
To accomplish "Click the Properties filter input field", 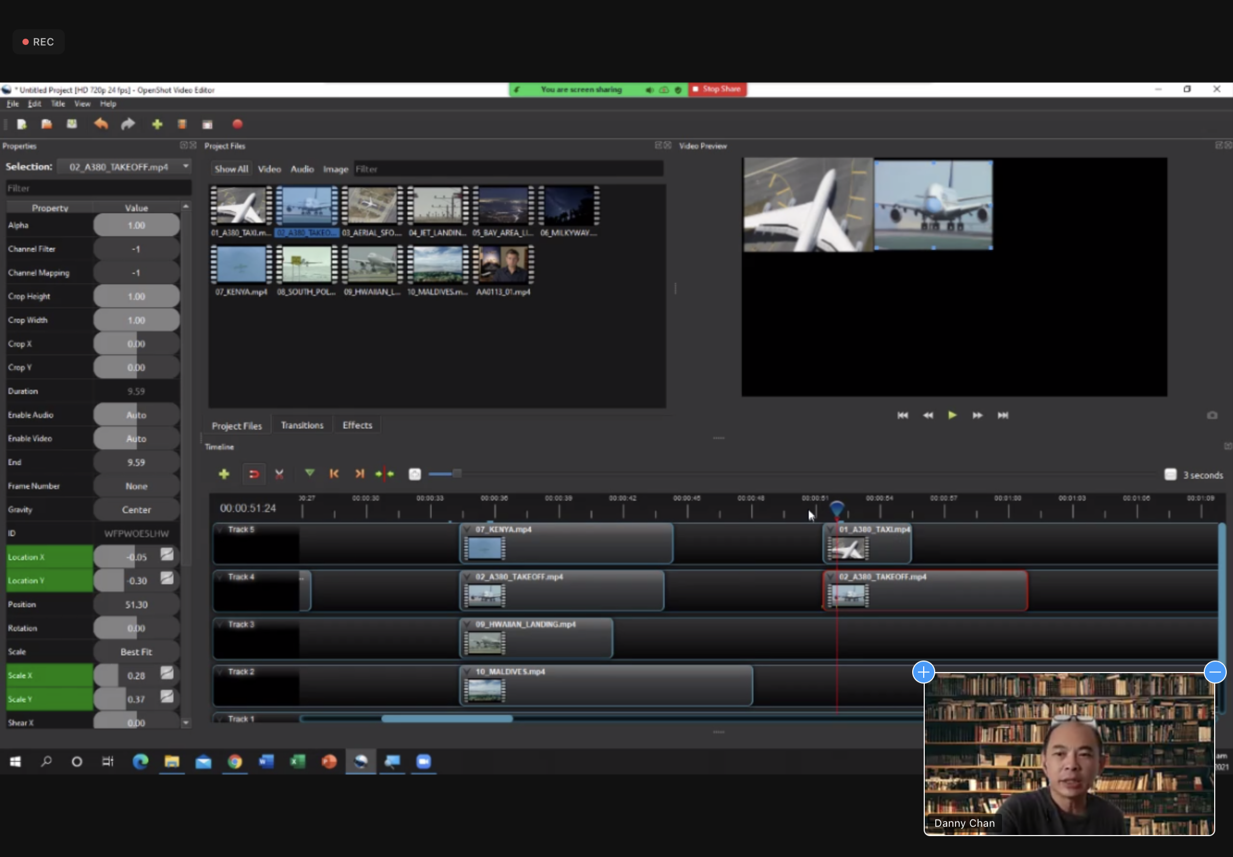I will [x=98, y=188].
